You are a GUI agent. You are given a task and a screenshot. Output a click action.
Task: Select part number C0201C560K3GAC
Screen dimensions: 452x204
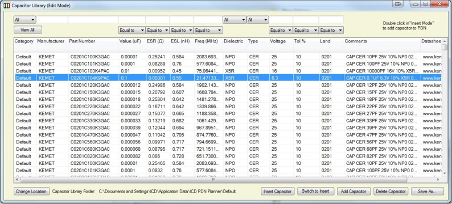[x=90, y=142]
